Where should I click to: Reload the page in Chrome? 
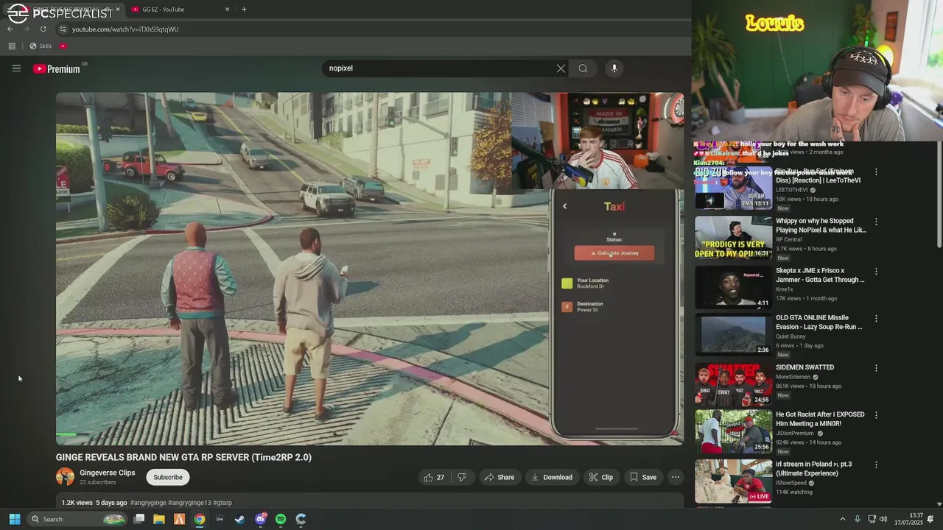43,29
